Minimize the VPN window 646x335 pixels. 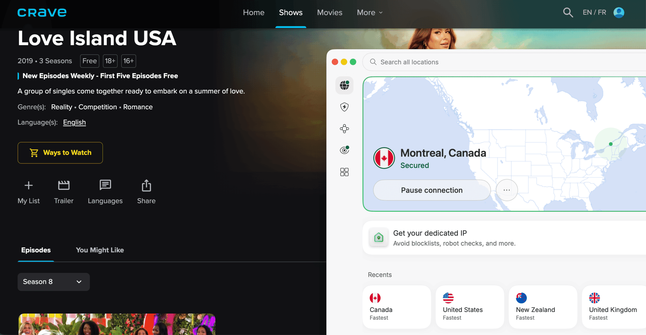pos(344,62)
